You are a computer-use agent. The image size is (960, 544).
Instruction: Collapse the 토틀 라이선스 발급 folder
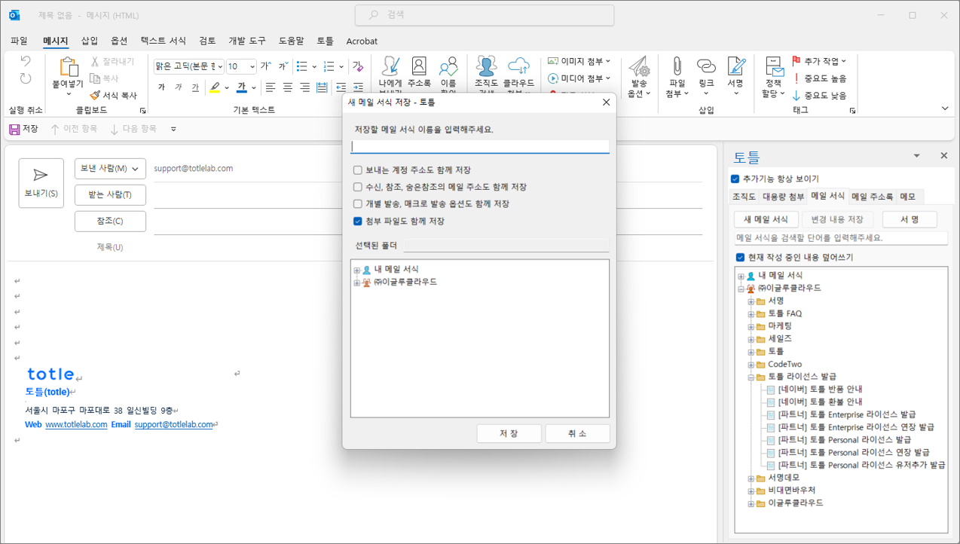coord(751,377)
